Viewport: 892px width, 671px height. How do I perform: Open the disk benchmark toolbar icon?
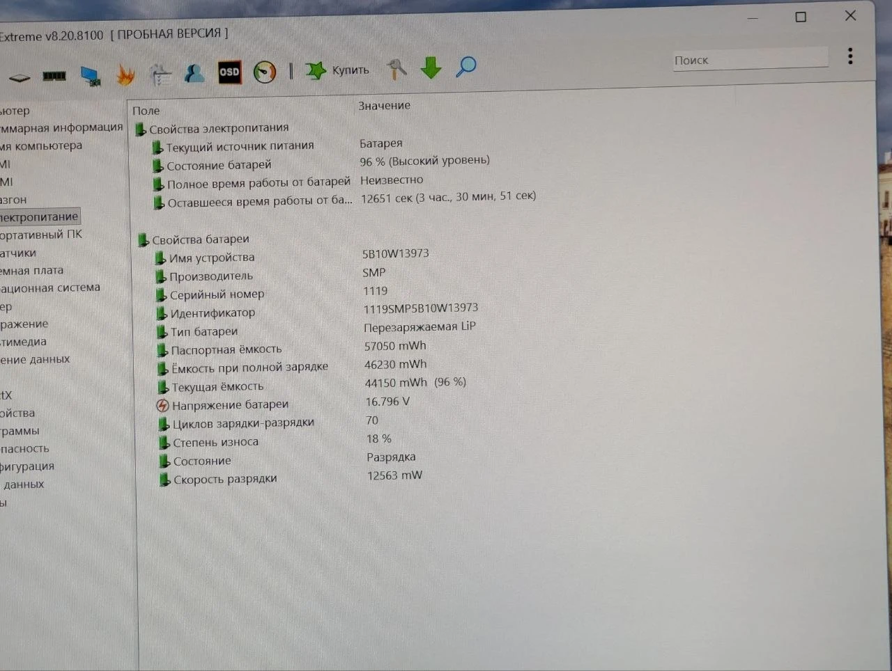tap(20, 77)
